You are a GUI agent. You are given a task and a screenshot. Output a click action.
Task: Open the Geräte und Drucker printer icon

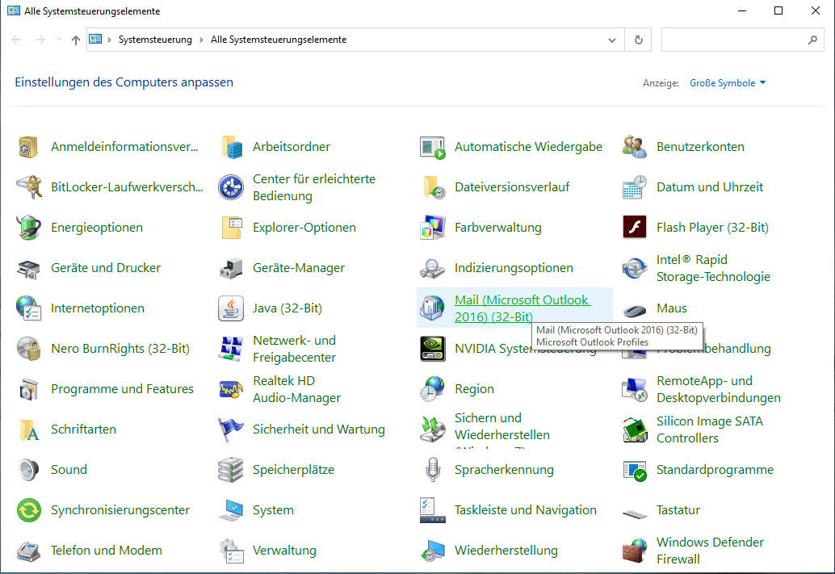pos(29,268)
